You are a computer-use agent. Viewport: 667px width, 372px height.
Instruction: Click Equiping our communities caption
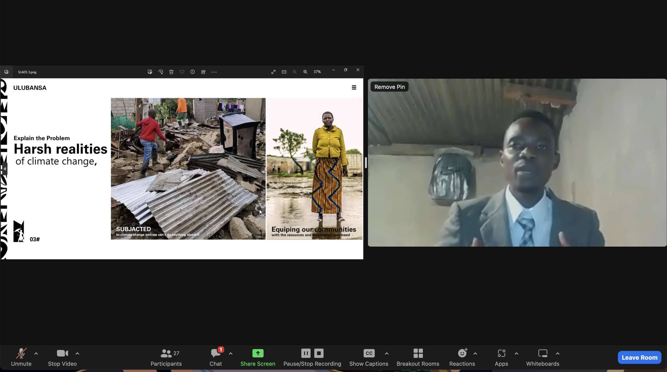point(314,229)
